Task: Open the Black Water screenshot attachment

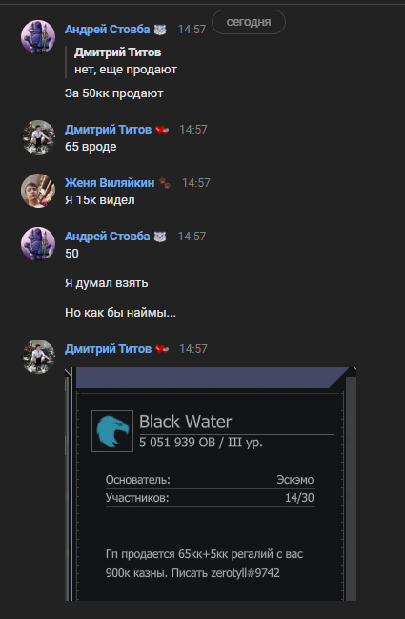Action: coord(211,484)
